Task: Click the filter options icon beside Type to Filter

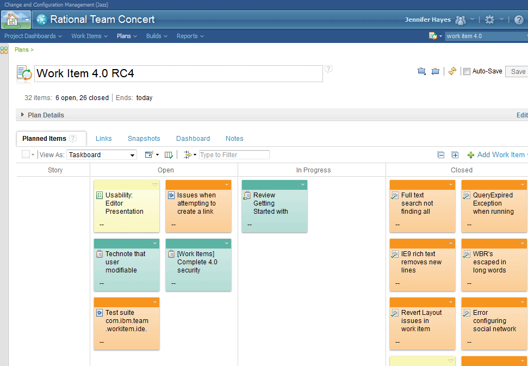Action: pyautogui.click(x=188, y=154)
